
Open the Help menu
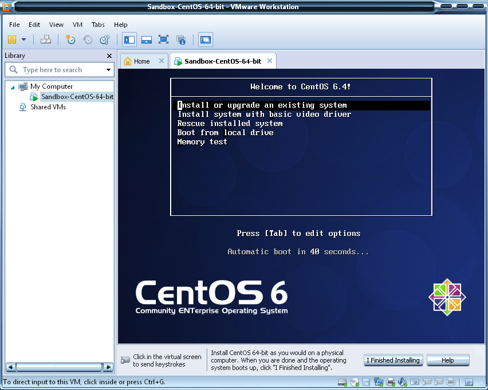click(x=120, y=25)
